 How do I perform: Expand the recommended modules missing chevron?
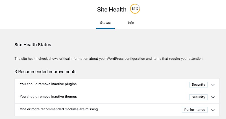[213, 110]
